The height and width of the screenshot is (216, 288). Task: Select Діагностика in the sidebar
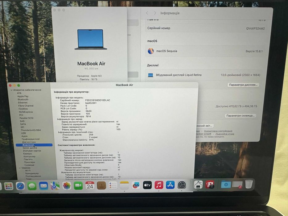pos(29,142)
